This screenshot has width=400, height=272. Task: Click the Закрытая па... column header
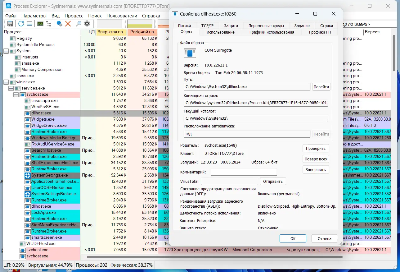coord(112,32)
